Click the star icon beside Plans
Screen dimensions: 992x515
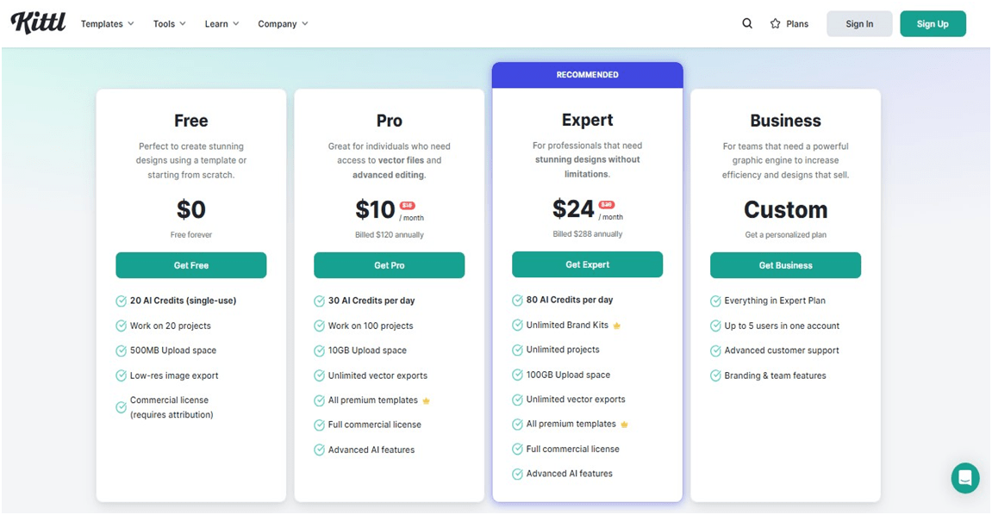point(775,24)
